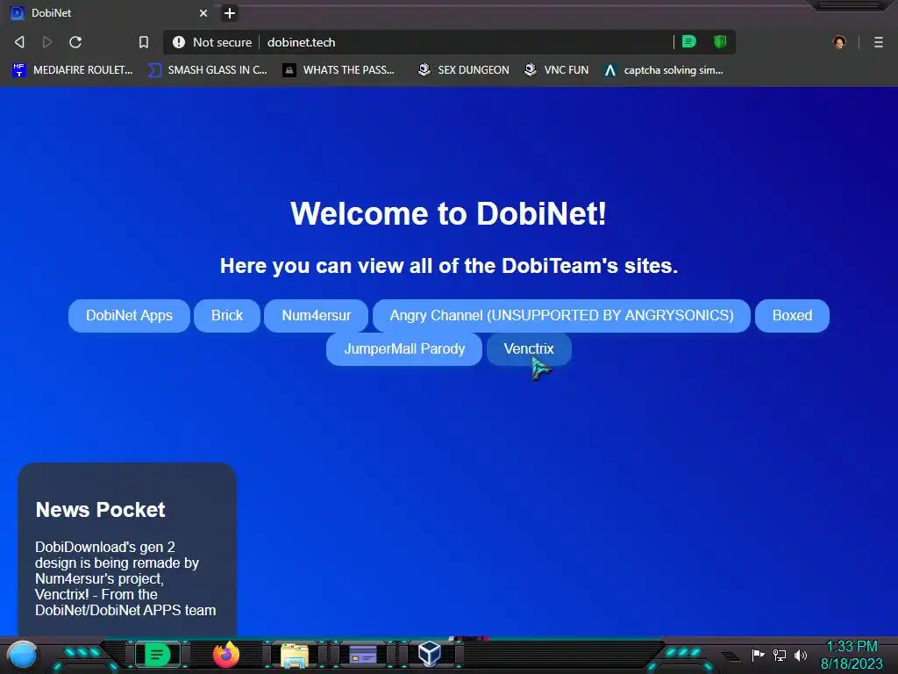Open the purple window app on taskbar
The height and width of the screenshot is (674, 898).
pyautogui.click(x=362, y=655)
